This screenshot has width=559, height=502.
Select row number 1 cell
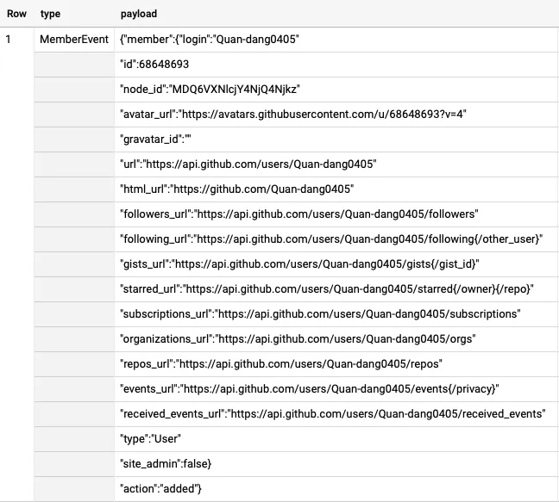[9, 40]
